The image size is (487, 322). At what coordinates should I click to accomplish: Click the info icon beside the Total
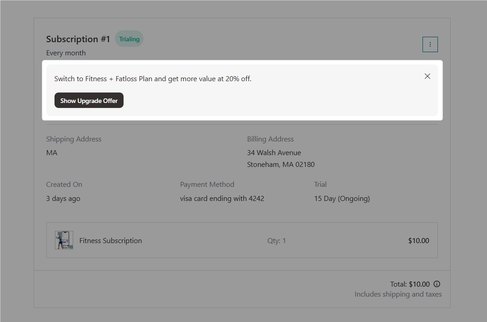coord(437,284)
